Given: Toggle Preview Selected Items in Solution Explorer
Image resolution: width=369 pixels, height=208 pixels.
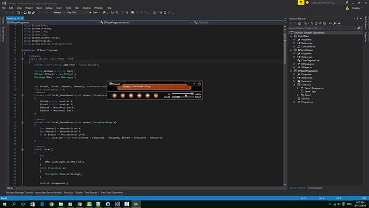Looking at the screenshot, I should coord(339,23).
